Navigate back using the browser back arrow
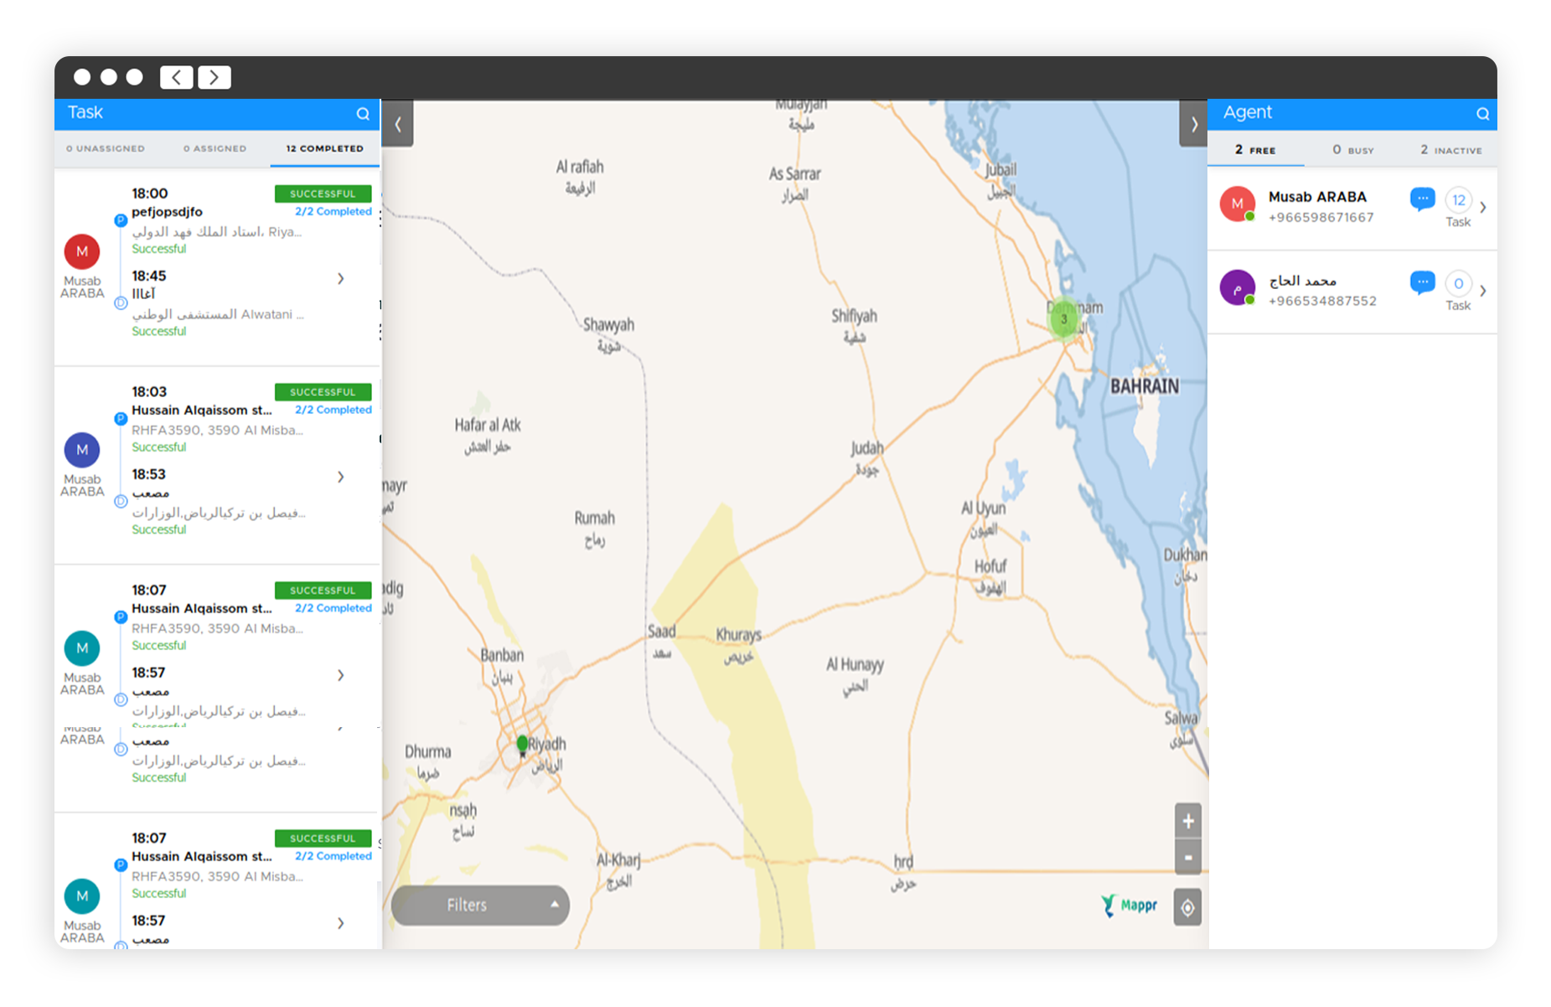Image resolution: width=1551 pixels, height=1007 pixels. (x=177, y=77)
